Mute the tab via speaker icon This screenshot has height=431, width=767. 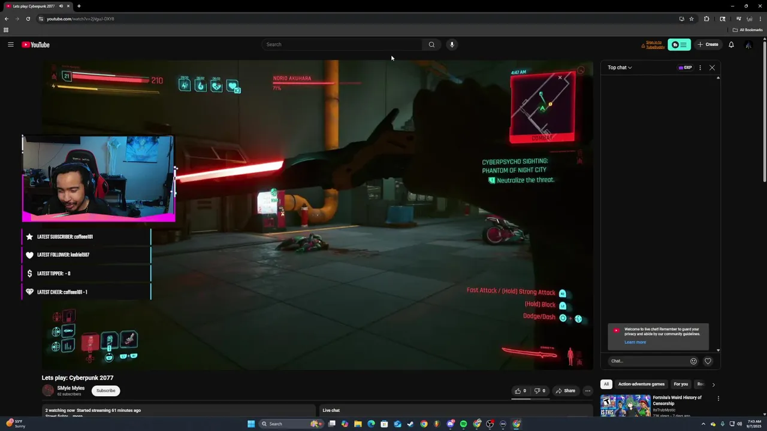(61, 6)
